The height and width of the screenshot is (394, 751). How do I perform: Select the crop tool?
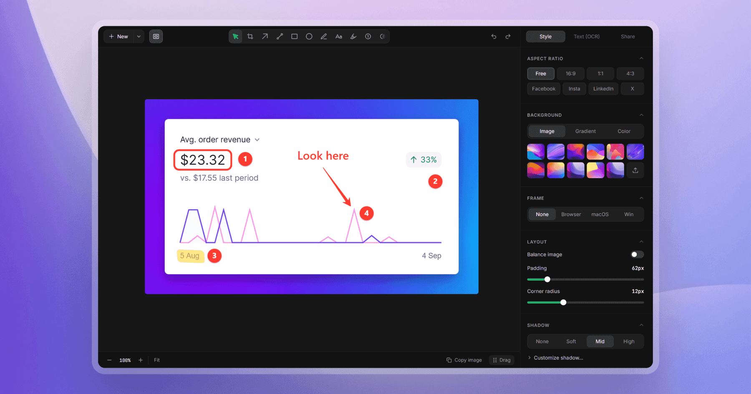coord(250,37)
